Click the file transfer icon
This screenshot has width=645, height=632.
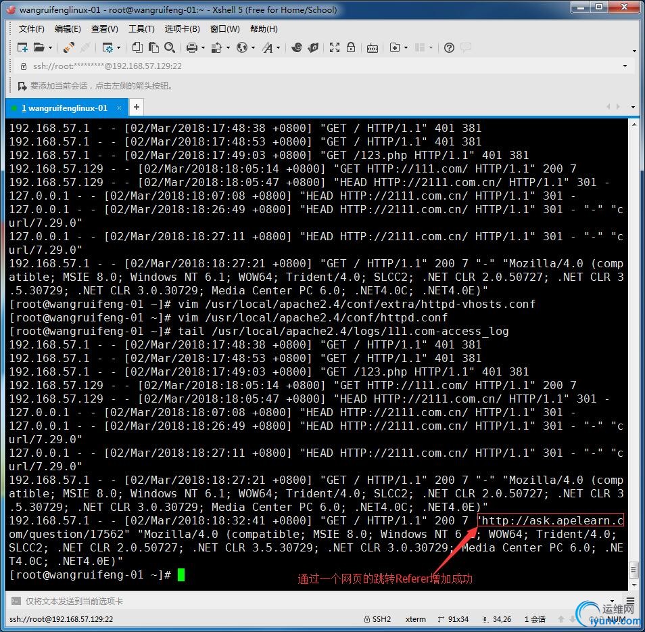click(216, 48)
